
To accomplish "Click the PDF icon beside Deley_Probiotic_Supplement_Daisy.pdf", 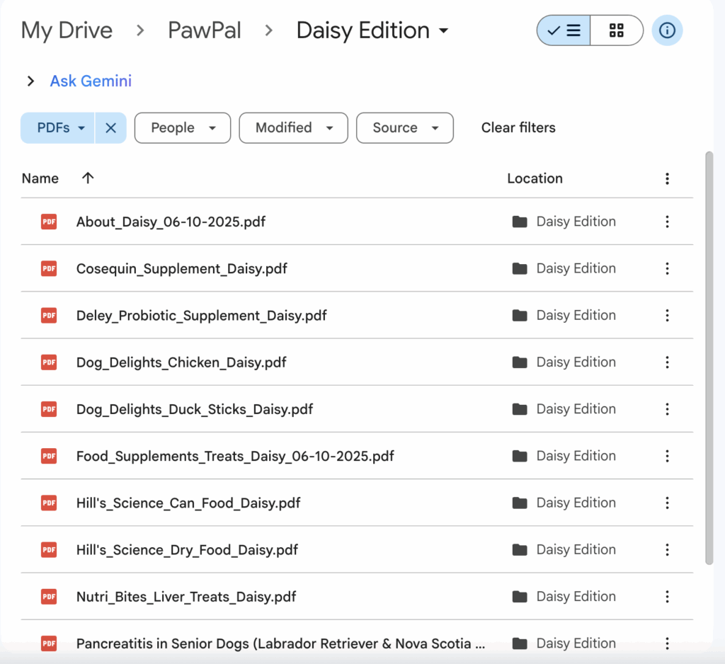I will (x=48, y=315).
